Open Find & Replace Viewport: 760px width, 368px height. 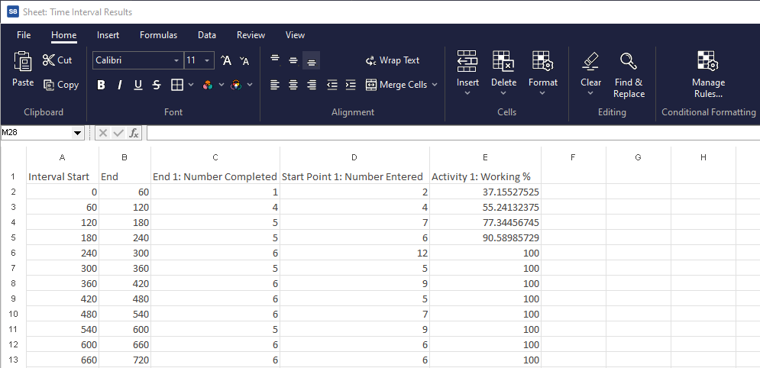[628, 75]
